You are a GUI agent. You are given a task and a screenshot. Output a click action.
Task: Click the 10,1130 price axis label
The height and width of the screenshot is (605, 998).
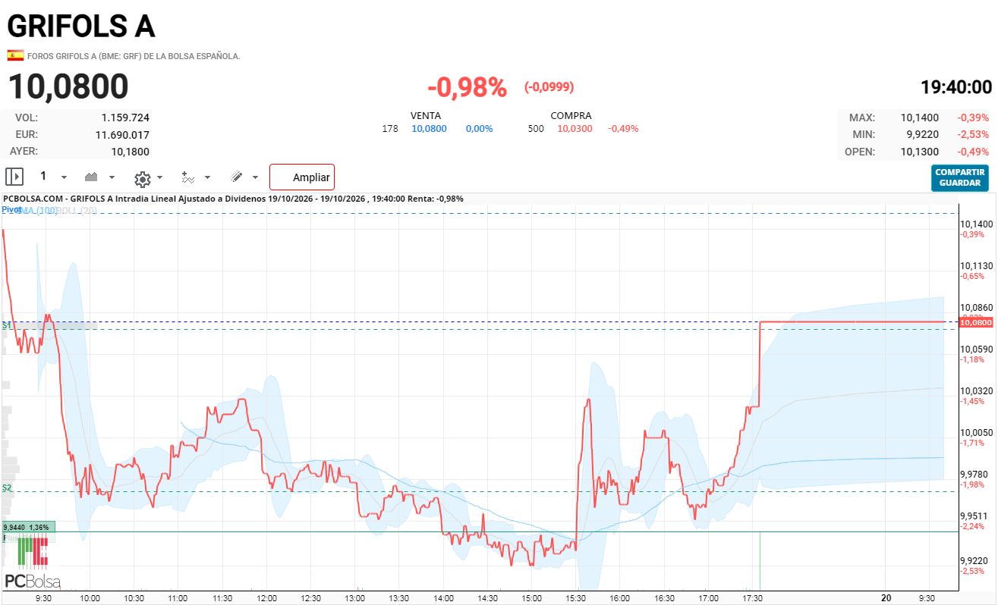click(x=977, y=266)
